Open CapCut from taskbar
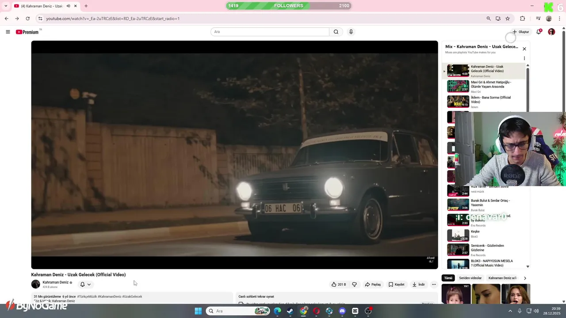This screenshot has width=566, height=318. [355, 311]
